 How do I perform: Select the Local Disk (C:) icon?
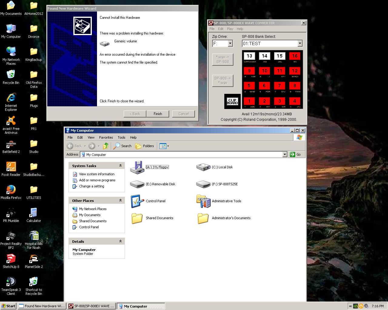click(203, 167)
